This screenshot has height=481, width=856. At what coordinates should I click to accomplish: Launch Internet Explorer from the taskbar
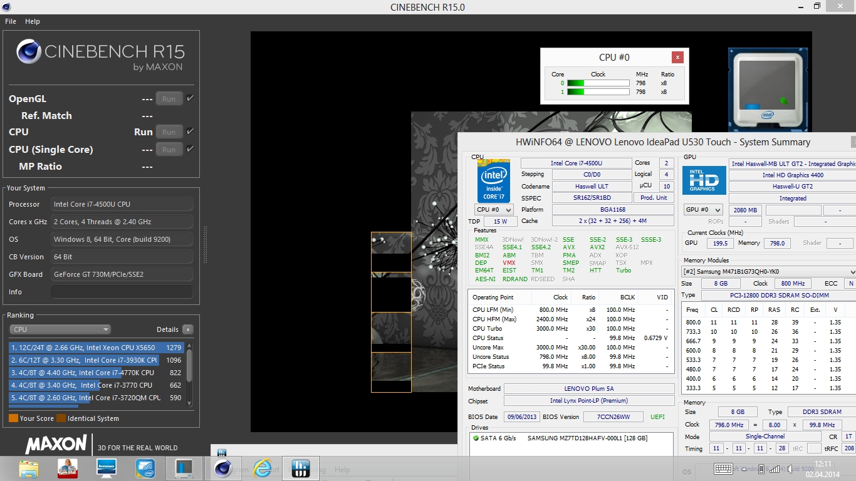(262, 468)
